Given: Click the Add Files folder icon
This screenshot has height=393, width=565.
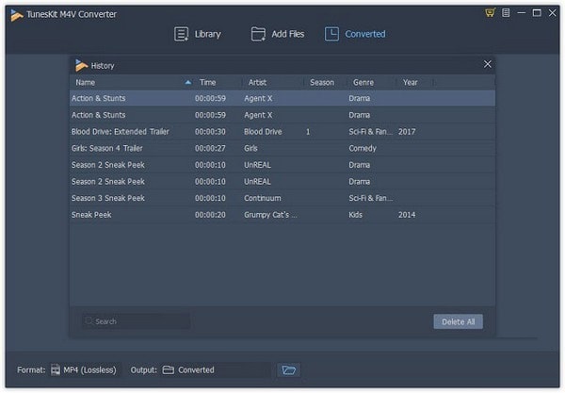Looking at the screenshot, I should click(x=258, y=34).
